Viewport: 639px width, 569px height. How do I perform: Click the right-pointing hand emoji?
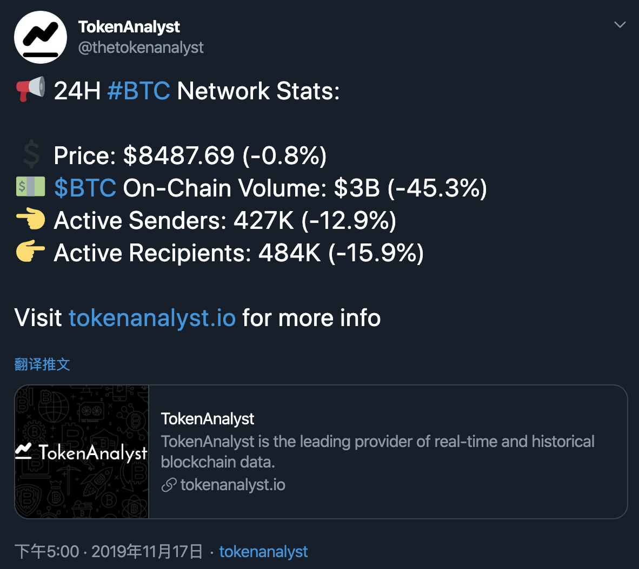(x=31, y=251)
